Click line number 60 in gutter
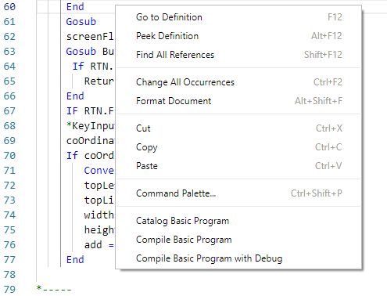387x296 pixels. coord(9,7)
